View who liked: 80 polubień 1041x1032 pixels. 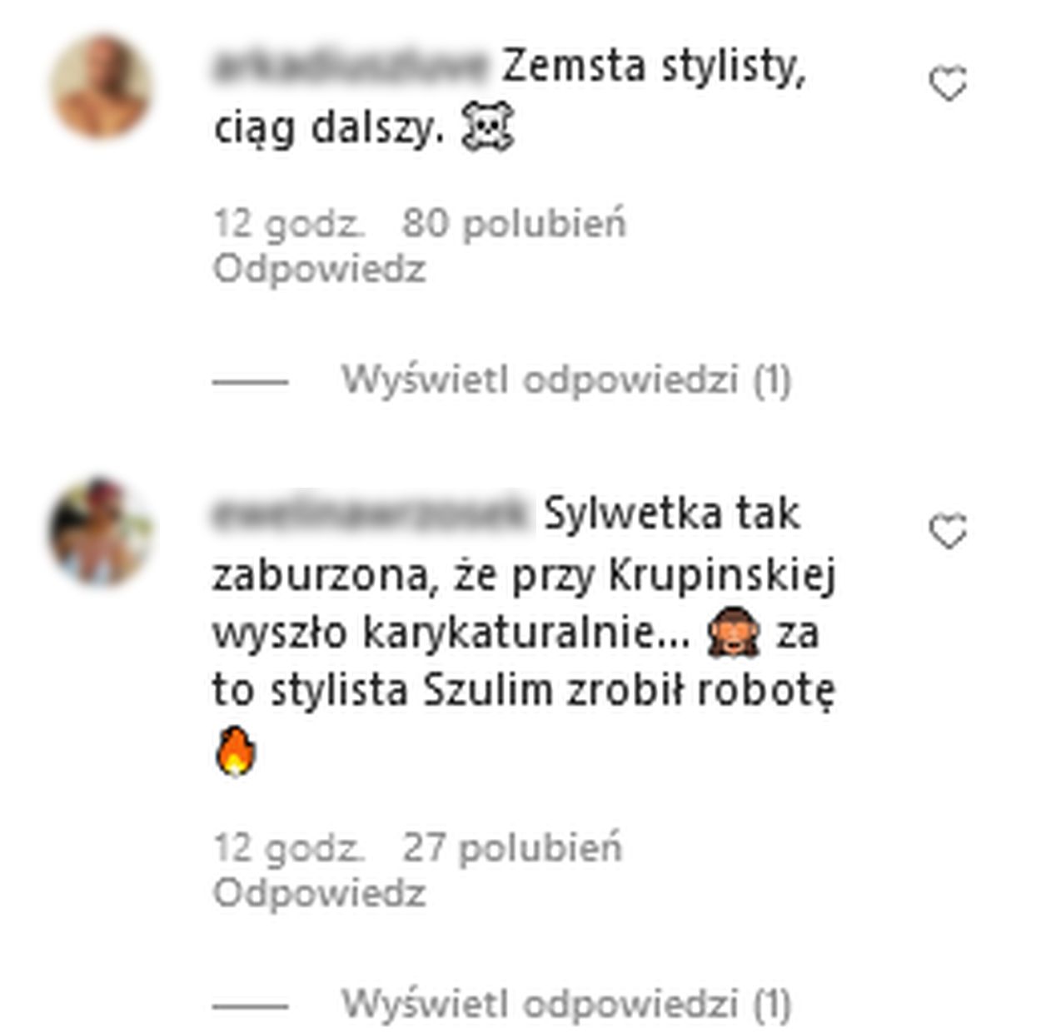click(x=514, y=224)
